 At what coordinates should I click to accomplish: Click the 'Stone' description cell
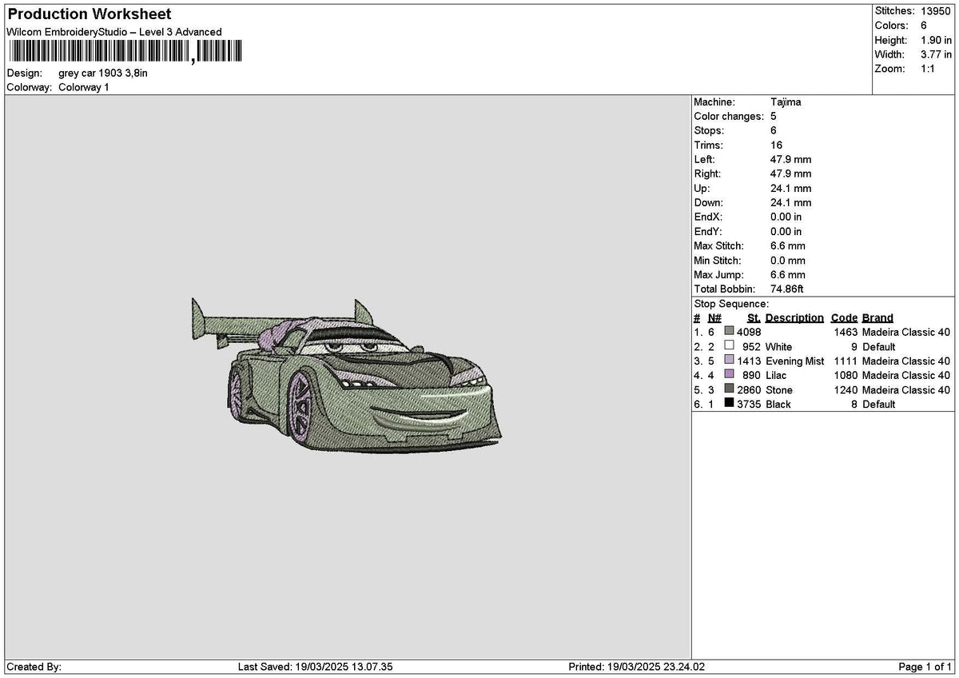[778, 390]
